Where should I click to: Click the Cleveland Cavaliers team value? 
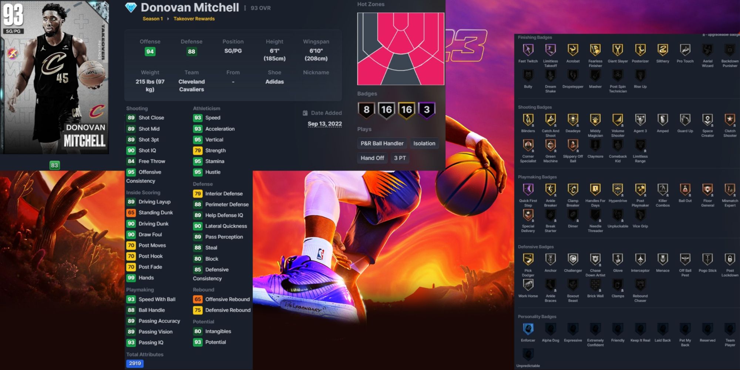click(x=191, y=85)
